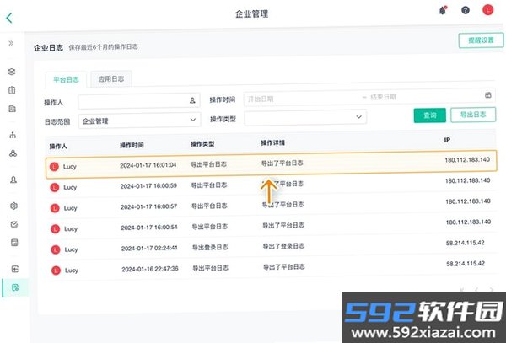The width and height of the screenshot is (506, 343).
Task: Open the person sidebar icon
Action: (x=13, y=180)
